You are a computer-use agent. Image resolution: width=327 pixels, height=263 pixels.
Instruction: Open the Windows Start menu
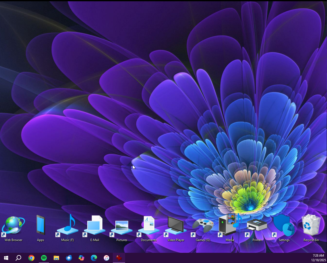point(6,258)
